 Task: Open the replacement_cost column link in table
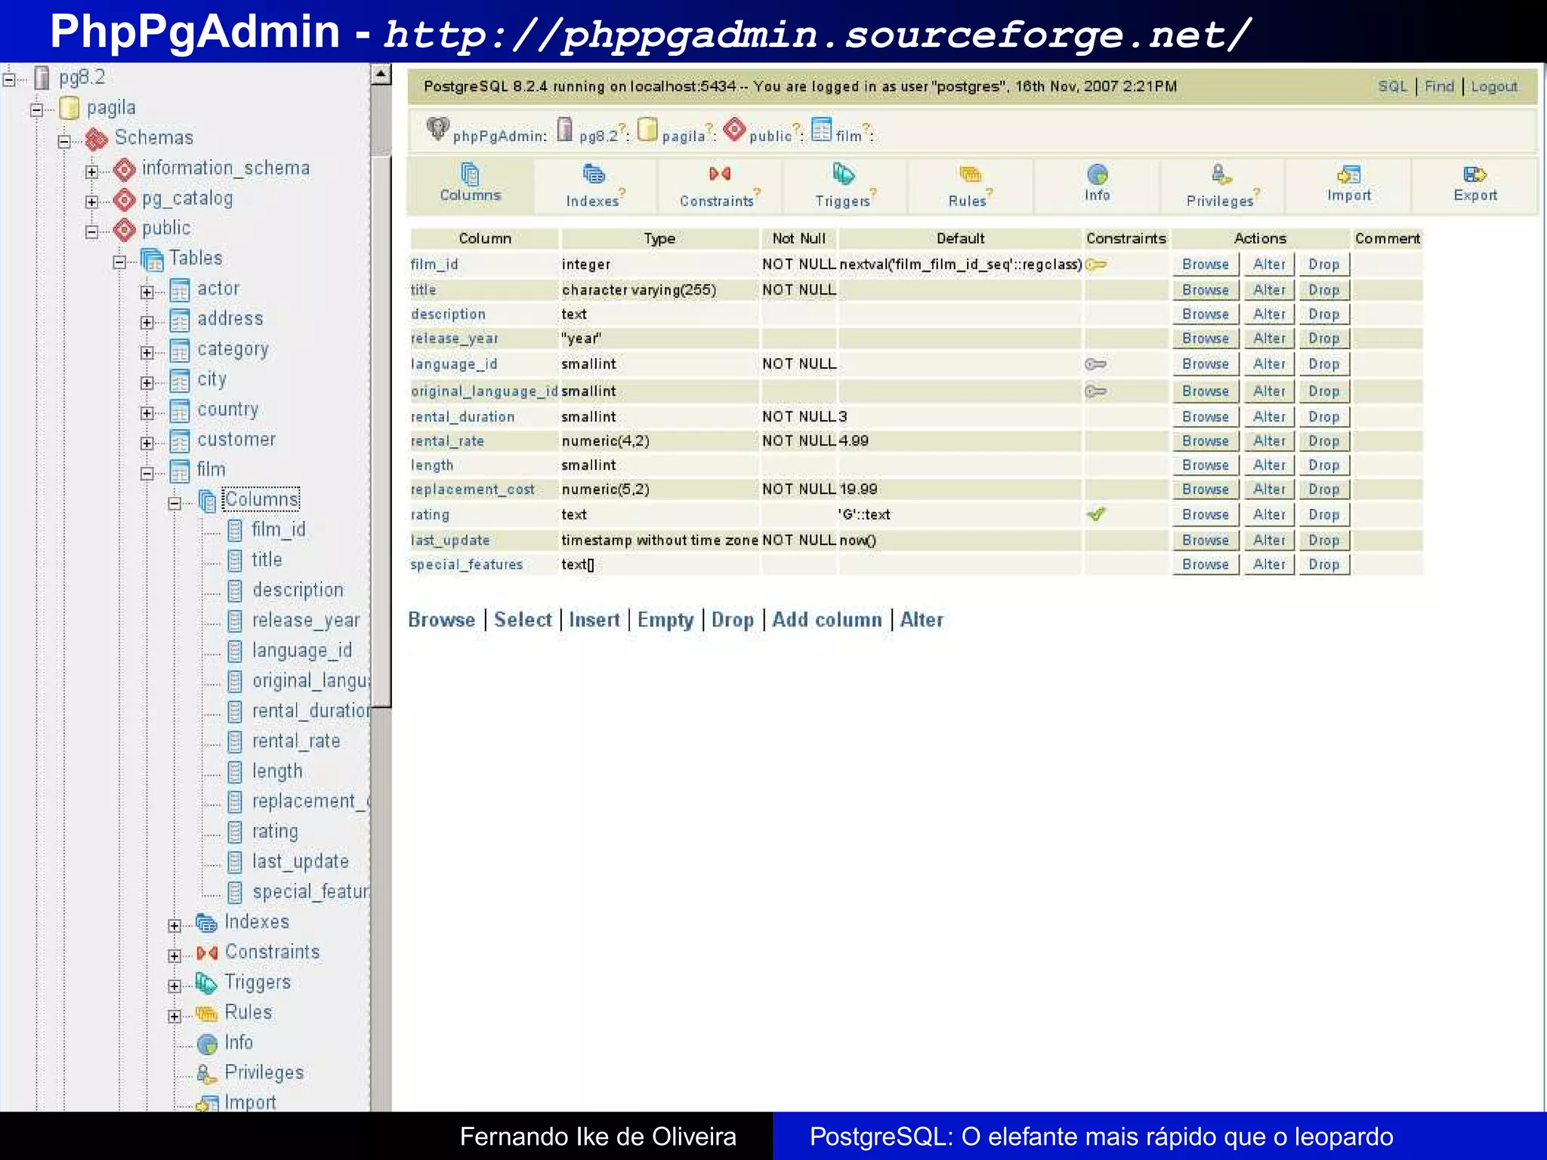click(472, 489)
